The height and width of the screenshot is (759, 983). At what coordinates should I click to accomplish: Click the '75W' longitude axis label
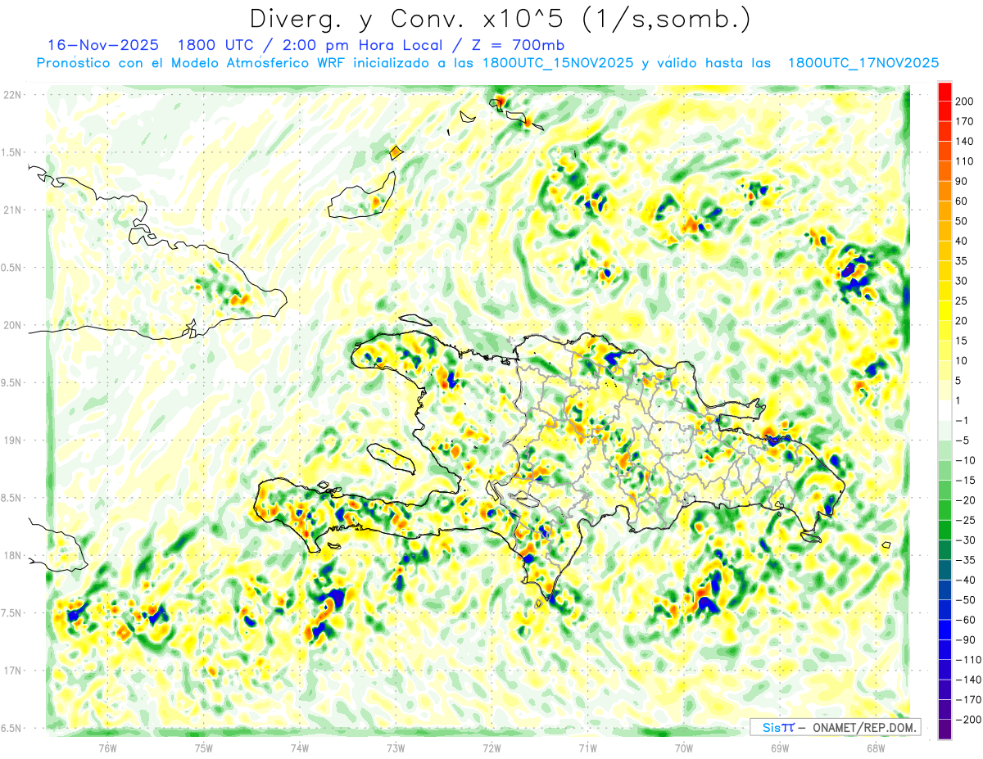pyautogui.click(x=203, y=747)
